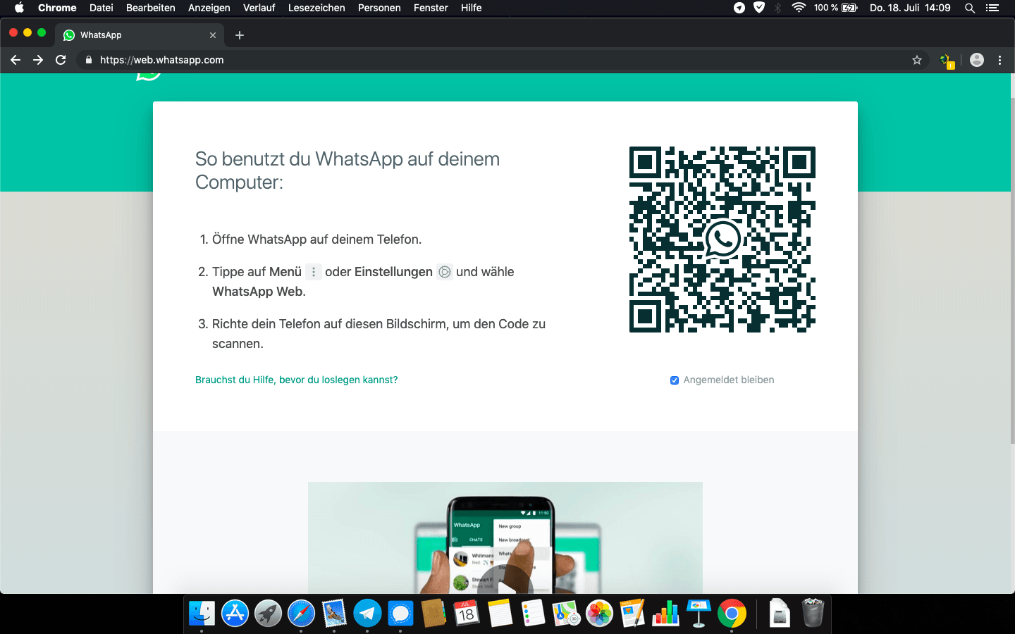1015x634 pixels.
Task: Play the tutorial video thumbnail
Action: [x=505, y=537]
